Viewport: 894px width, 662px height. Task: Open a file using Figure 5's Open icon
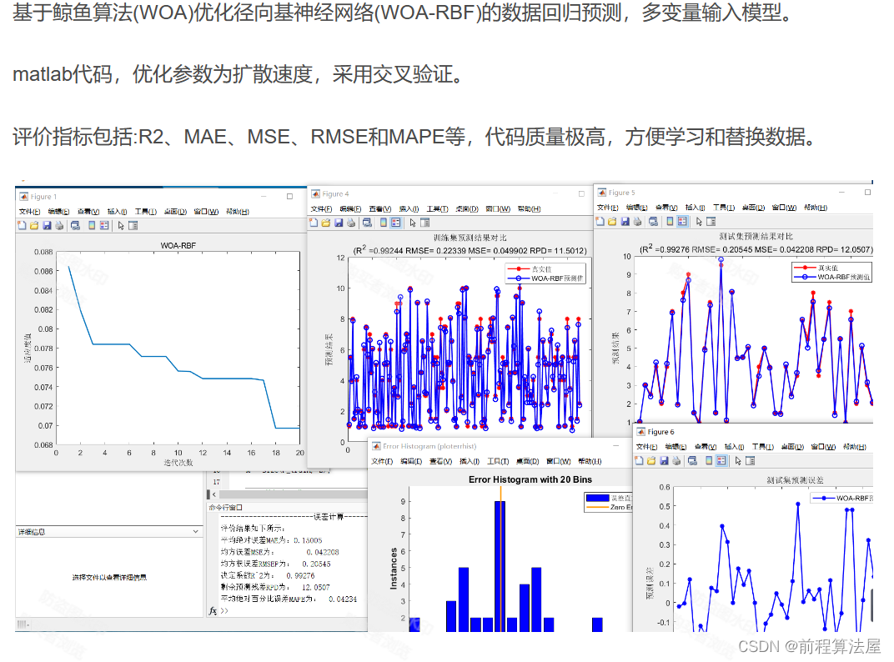click(611, 222)
